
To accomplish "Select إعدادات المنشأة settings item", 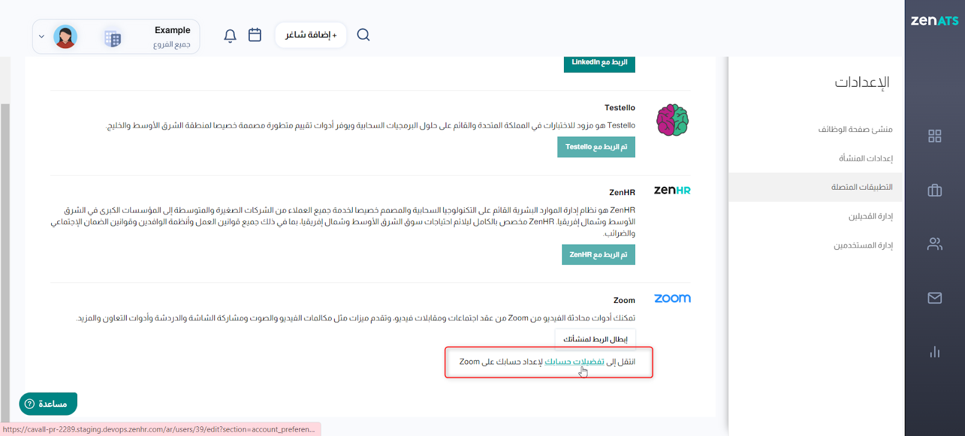I will [x=865, y=158].
